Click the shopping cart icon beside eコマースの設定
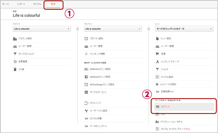The width and height of the screenshot is (218, 133). [157, 84]
